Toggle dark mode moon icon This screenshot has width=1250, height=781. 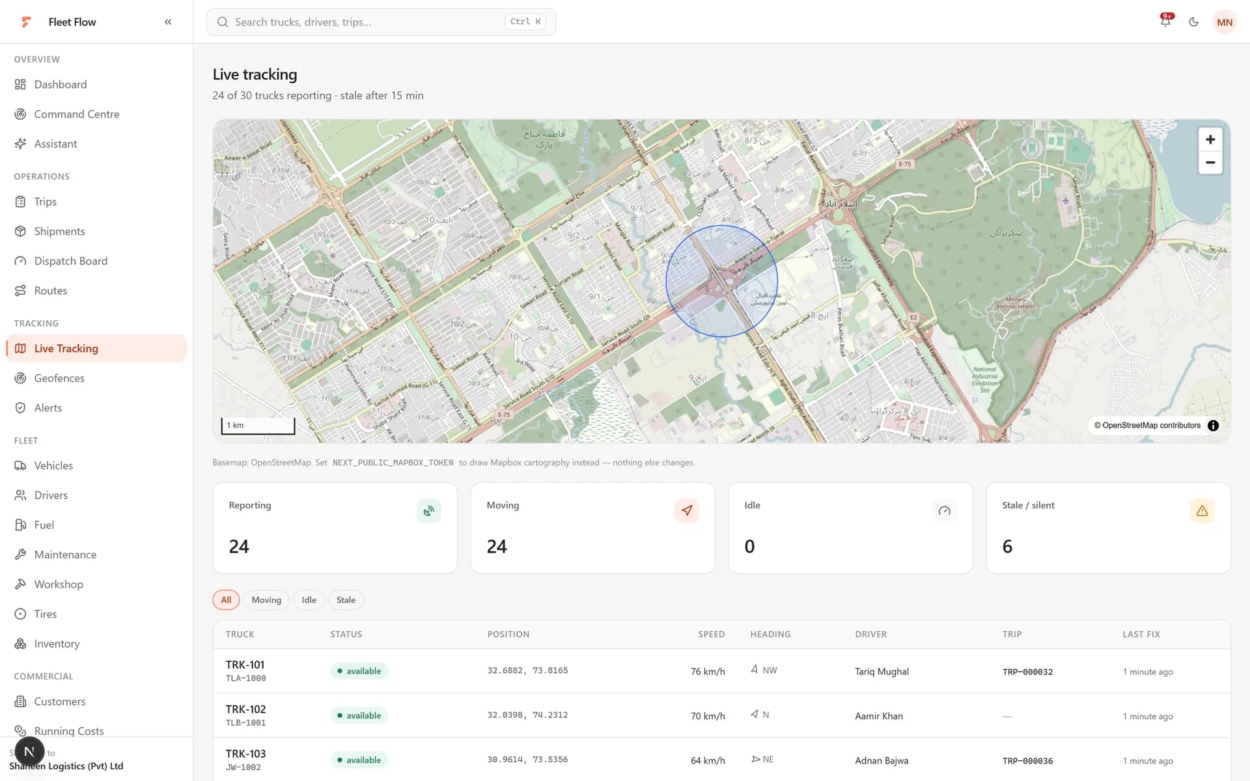(x=1193, y=22)
